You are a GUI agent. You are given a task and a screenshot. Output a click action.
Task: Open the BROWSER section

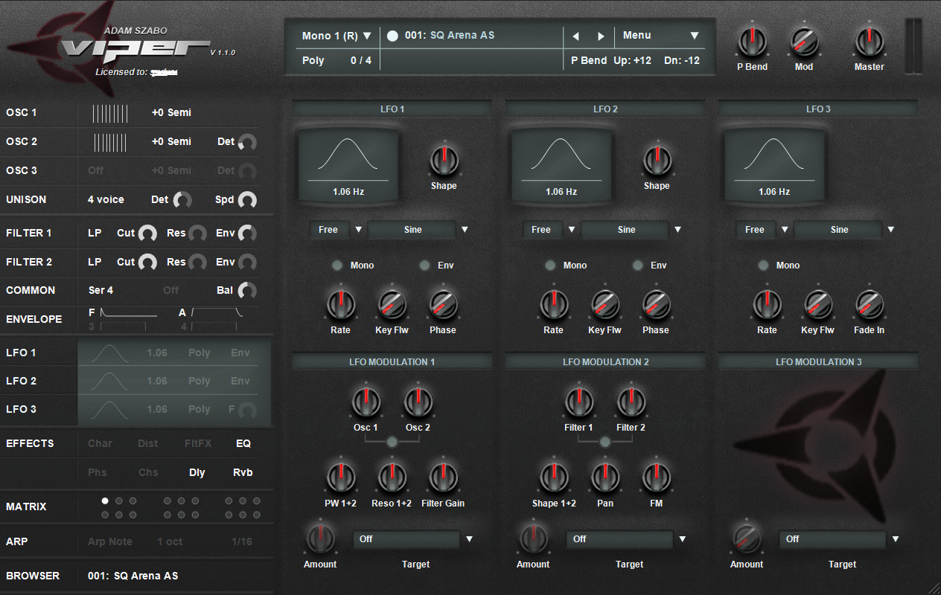(33, 576)
